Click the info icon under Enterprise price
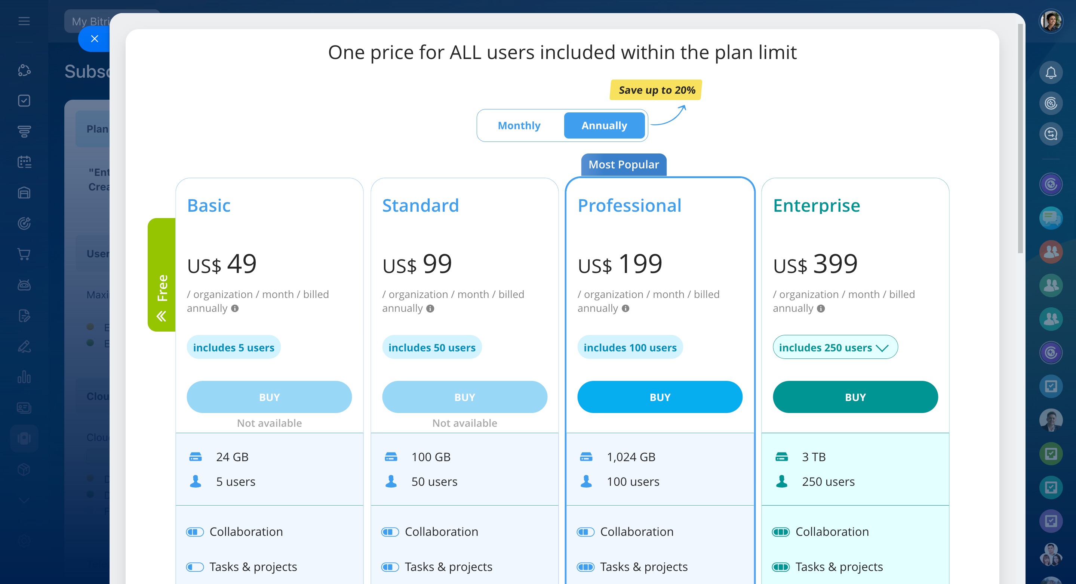1076x584 pixels. pos(820,308)
